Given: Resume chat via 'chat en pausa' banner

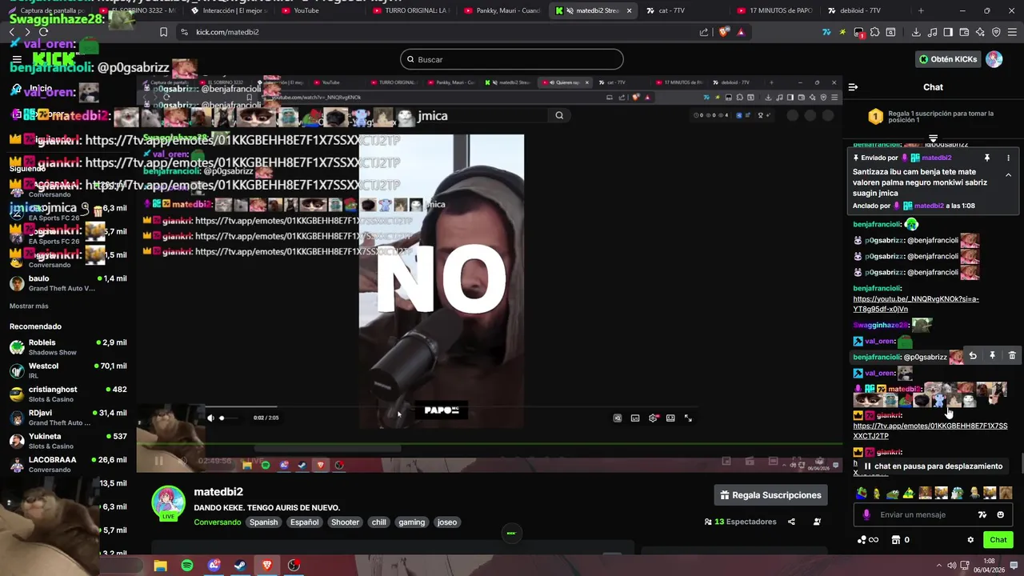Looking at the screenshot, I should point(933,466).
